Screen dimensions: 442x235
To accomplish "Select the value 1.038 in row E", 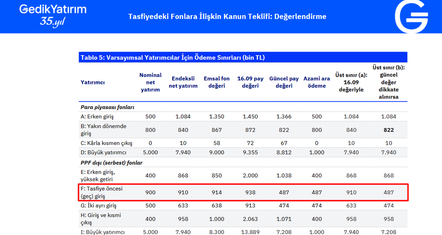I will tap(284, 176).
